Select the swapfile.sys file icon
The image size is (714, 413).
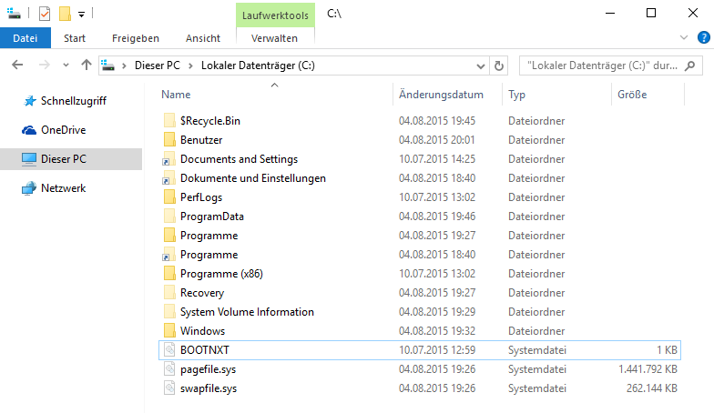pyautogui.click(x=169, y=388)
